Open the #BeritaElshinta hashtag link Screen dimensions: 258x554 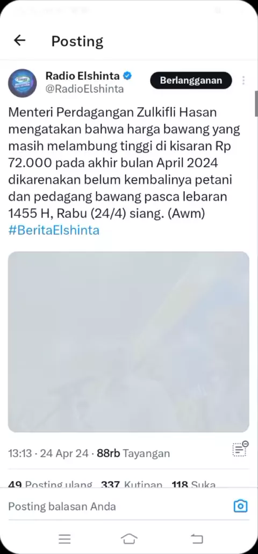pos(54,230)
